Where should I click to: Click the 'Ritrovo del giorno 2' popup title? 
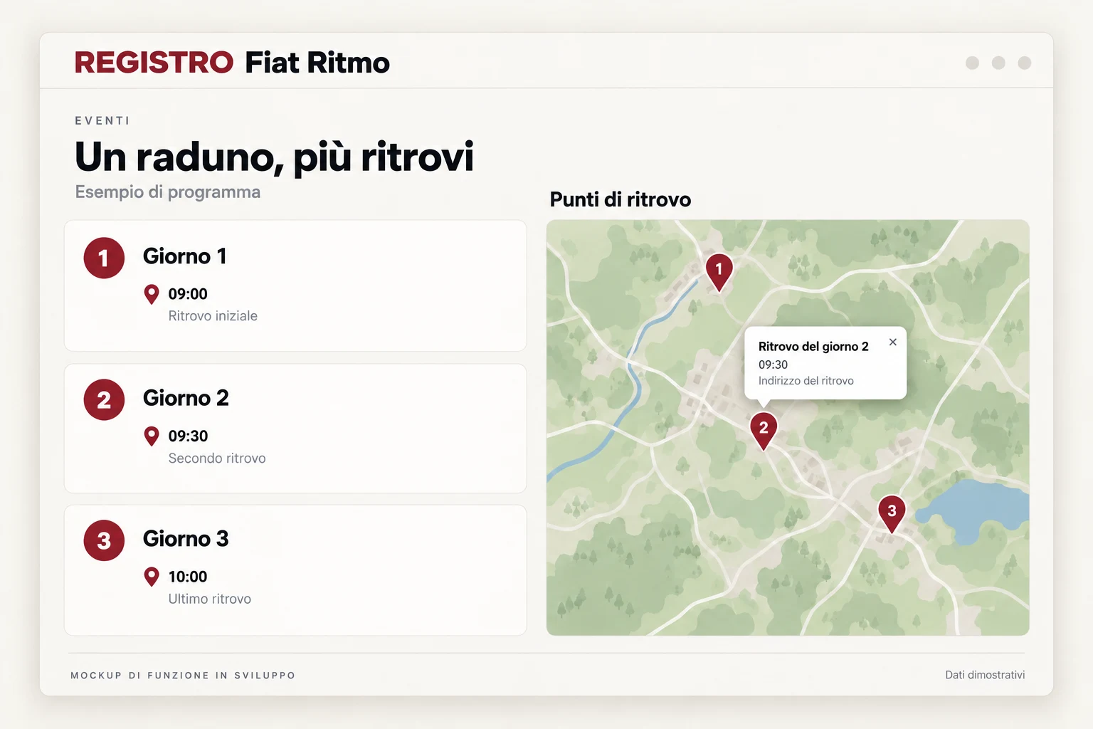point(813,347)
